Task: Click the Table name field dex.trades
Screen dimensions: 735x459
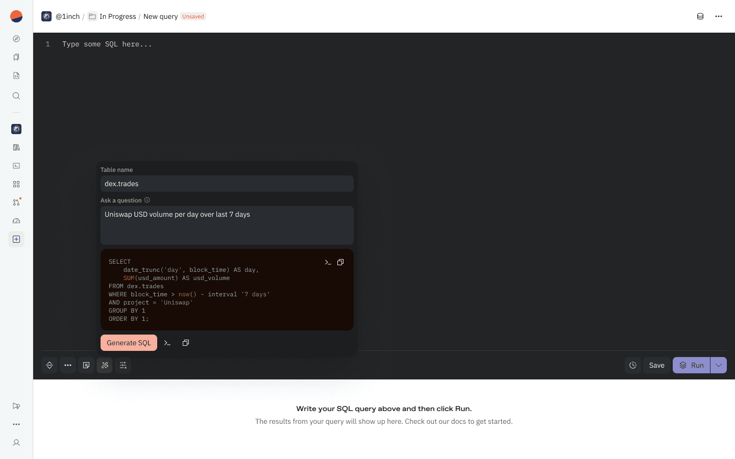Action: 227,184
